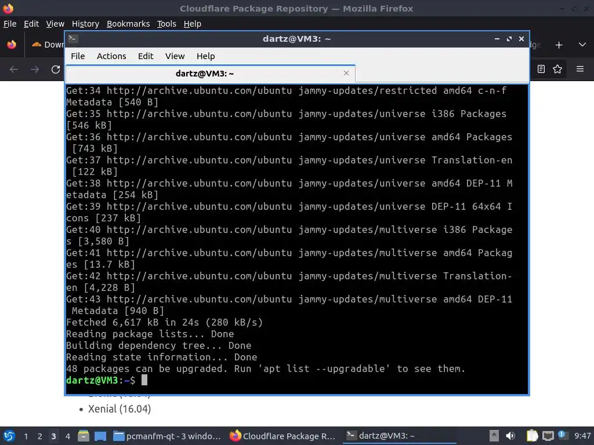Click the 'Xenial (16.04)' text on webpage
Screen dimensions: 594x445
(119, 409)
